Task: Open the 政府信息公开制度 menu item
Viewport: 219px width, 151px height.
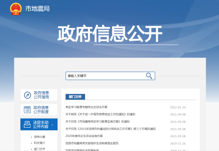Action: [x=41, y=110]
